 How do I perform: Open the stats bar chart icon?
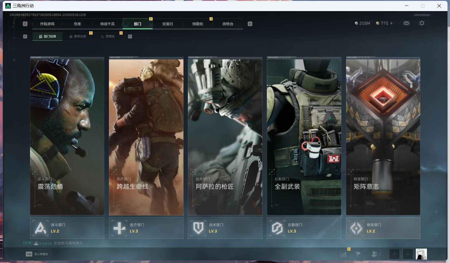(344, 254)
